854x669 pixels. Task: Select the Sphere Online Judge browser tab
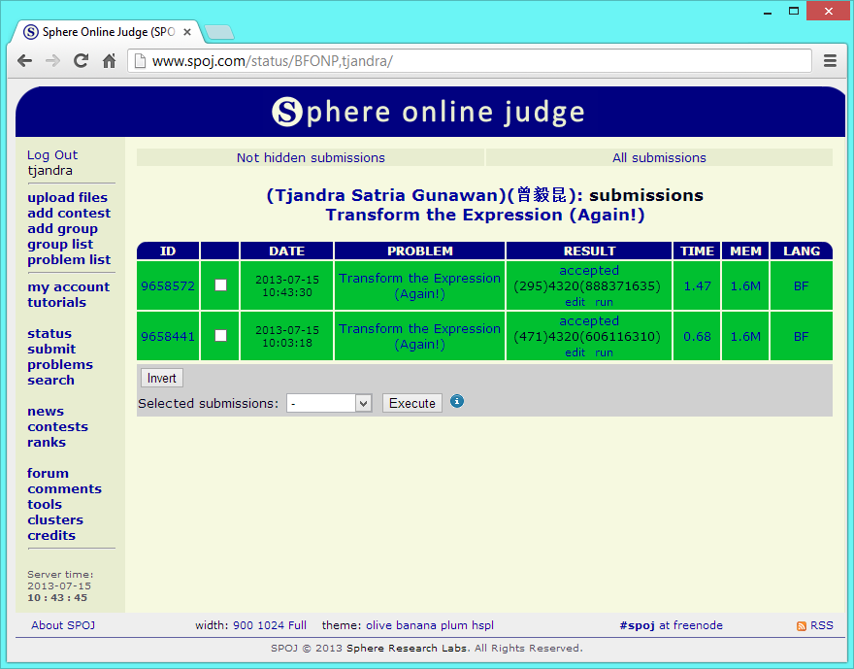click(x=109, y=32)
